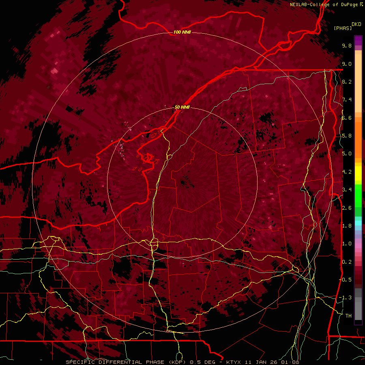Screen dimensions: 365x365
Task: Select the 8.2 scale value
Action: pyautogui.click(x=347, y=82)
